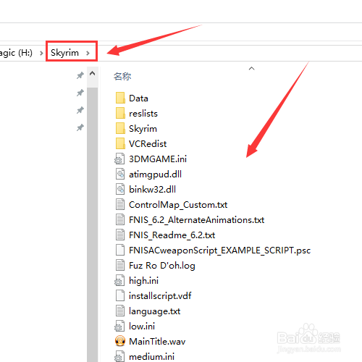This screenshot has width=362, height=362.
Task: Click the medium.ini file icon
Action: click(119, 356)
